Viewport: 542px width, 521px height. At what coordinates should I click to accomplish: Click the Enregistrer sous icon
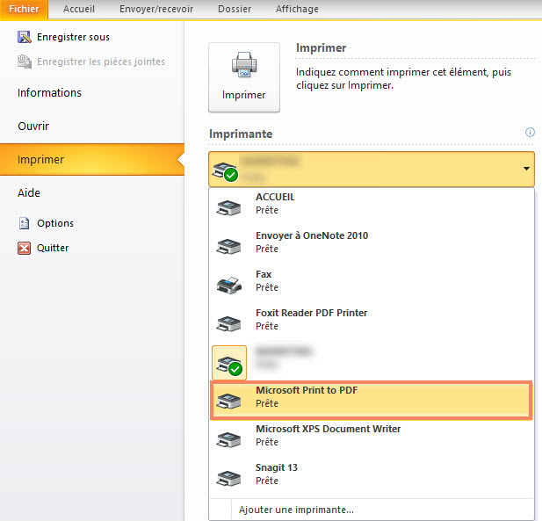tap(25, 37)
